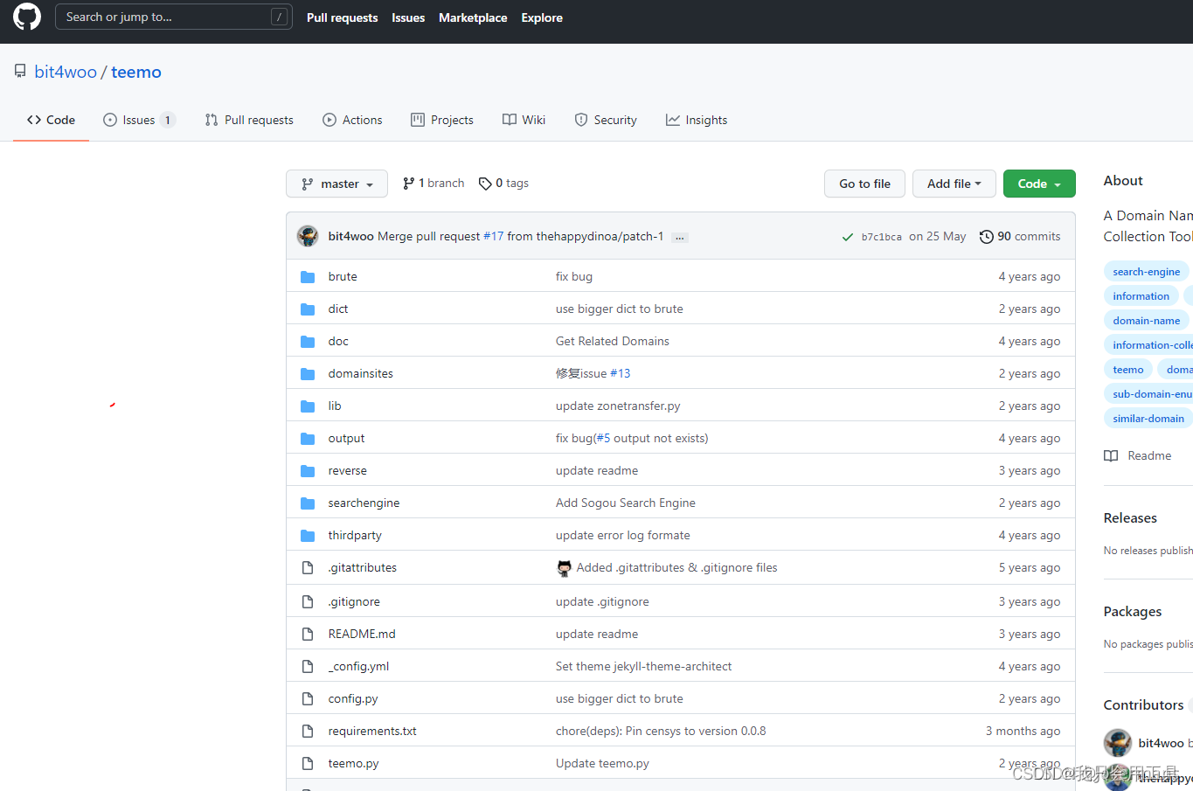Image resolution: width=1193 pixels, height=791 pixels.
Task: Open issue #13 link in domainsites row
Action: pyautogui.click(x=620, y=373)
